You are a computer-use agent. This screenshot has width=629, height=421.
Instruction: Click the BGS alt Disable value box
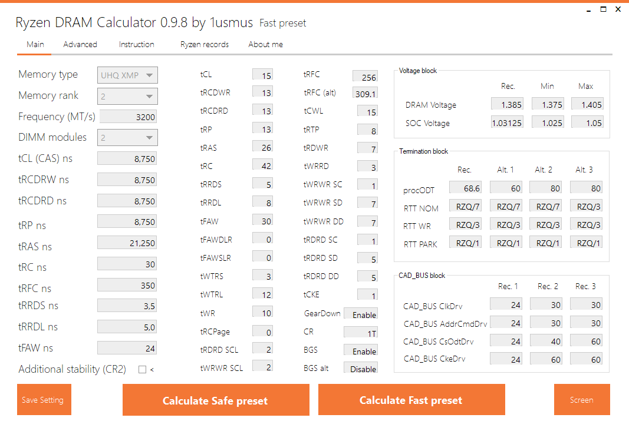[361, 369]
